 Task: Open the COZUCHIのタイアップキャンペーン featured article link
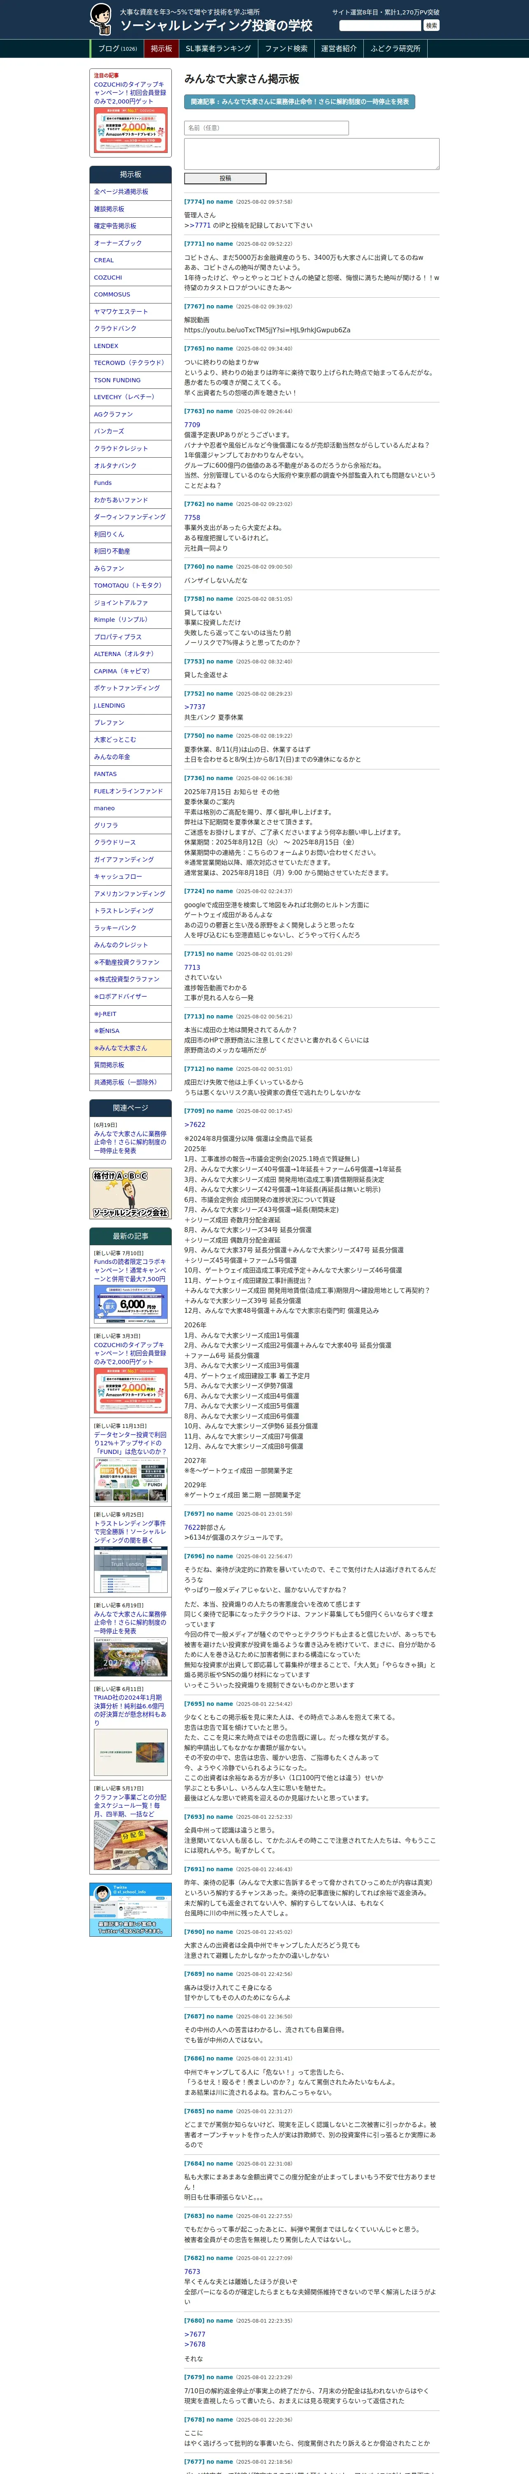[130, 92]
